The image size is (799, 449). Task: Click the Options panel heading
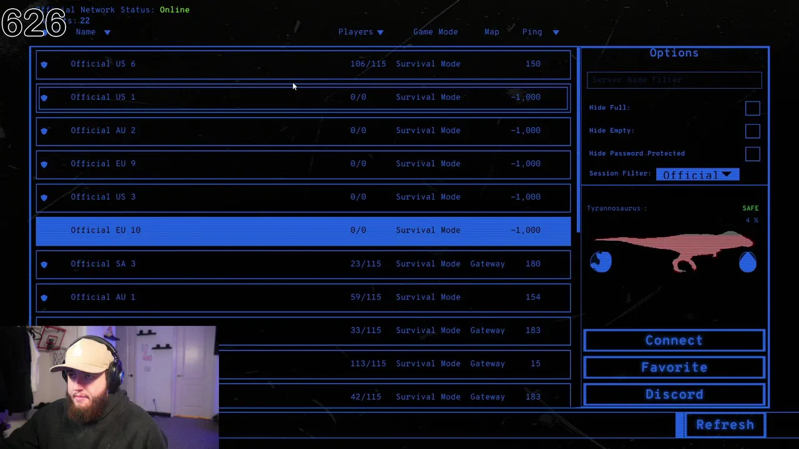pos(674,53)
